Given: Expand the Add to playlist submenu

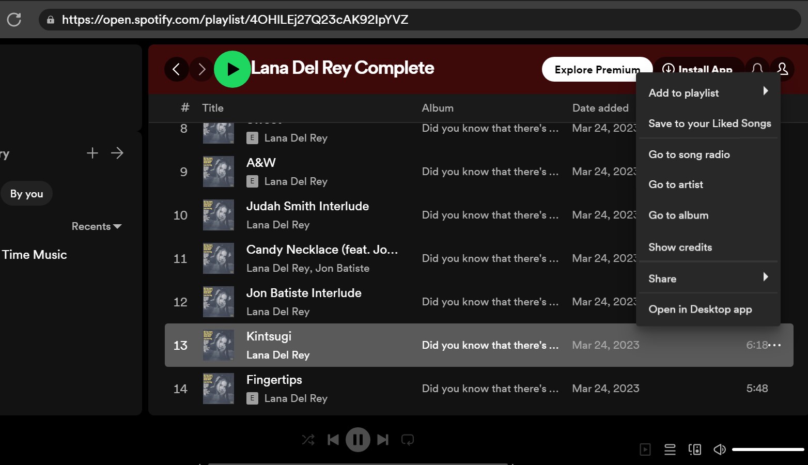Looking at the screenshot, I should [708, 93].
